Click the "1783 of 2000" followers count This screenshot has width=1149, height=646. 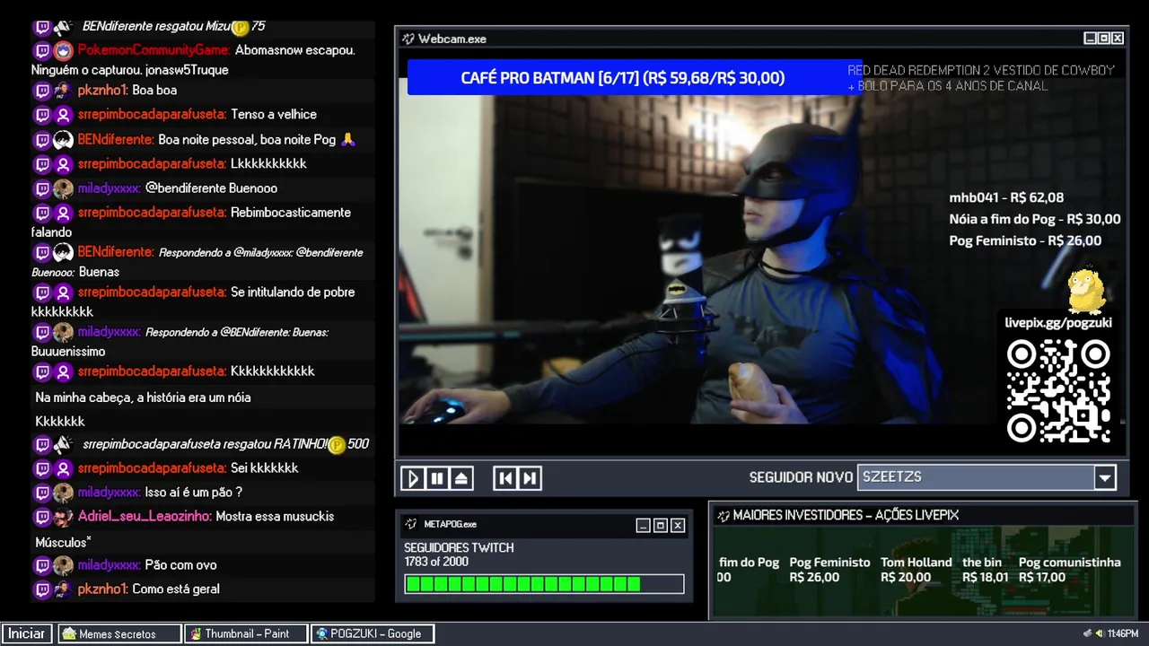point(436,562)
